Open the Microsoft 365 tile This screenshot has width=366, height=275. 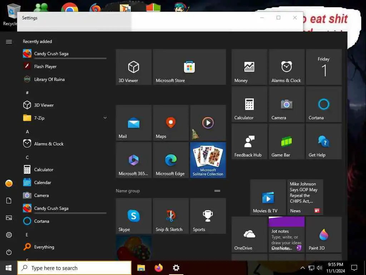coord(134,160)
